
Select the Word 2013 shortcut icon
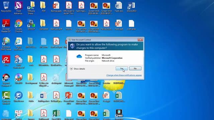(x=131, y=7)
